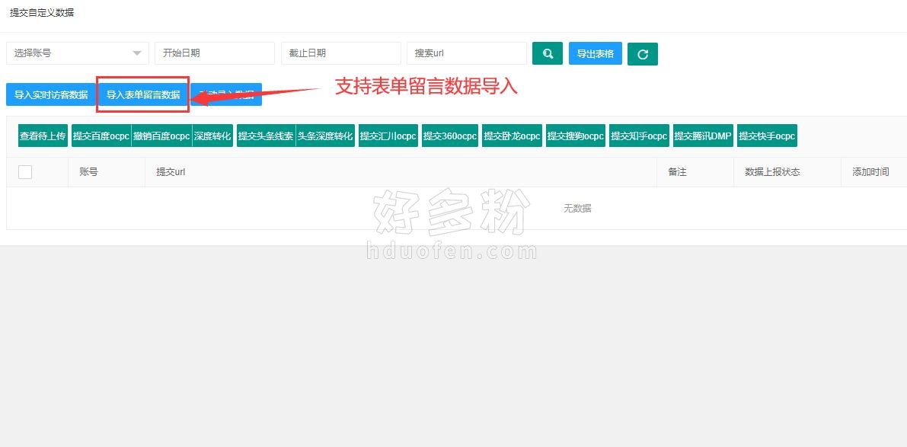Click the 导出表格 button
The width and height of the screenshot is (907, 447).
point(596,53)
